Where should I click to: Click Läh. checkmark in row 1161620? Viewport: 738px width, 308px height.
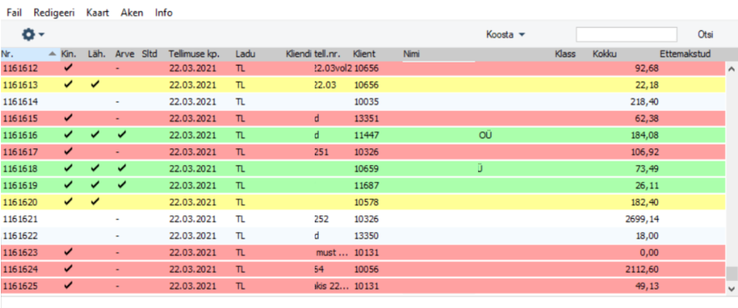coord(96,202)
